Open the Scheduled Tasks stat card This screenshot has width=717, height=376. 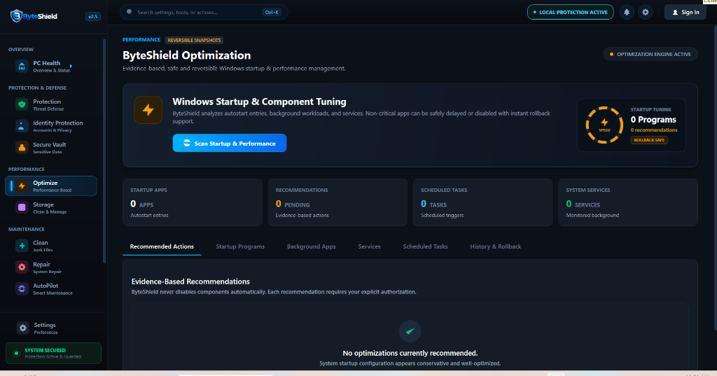click(x=483, y=202)
